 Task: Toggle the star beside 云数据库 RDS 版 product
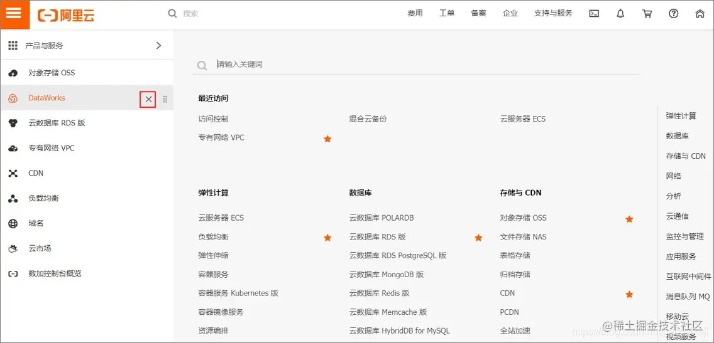coord(478,238)
